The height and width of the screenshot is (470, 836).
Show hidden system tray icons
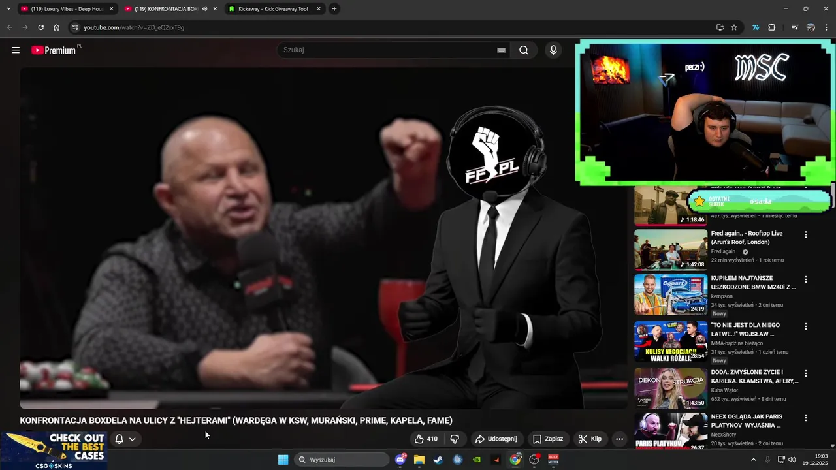[753, 460]
